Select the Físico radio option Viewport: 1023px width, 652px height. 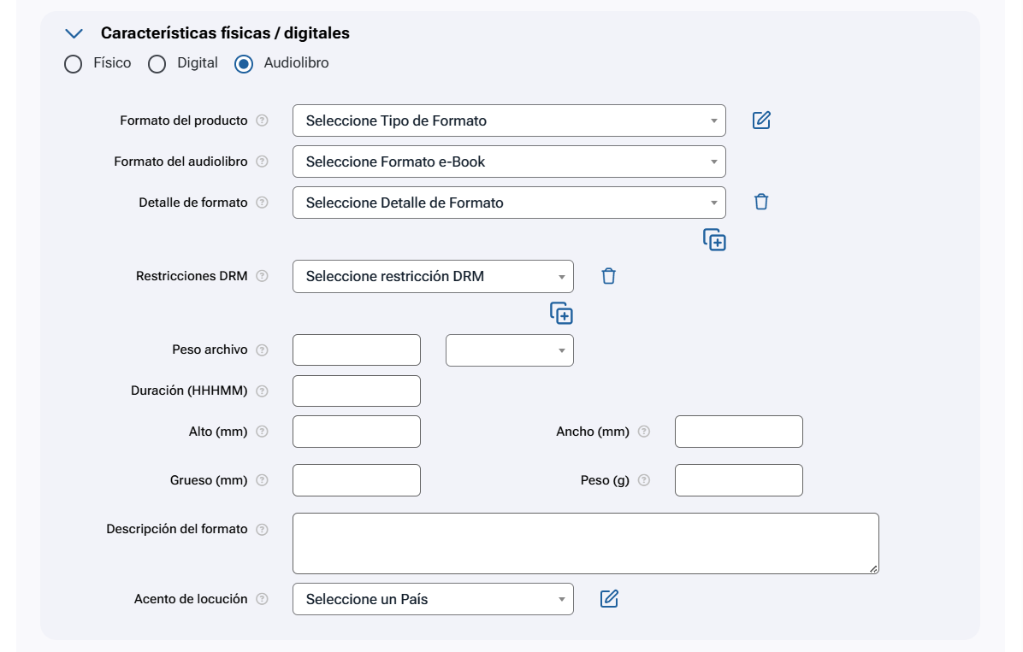tap(74, 64)
